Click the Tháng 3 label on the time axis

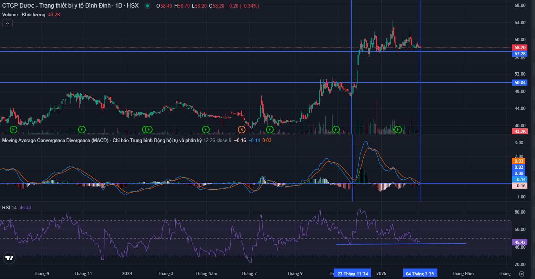166,274
